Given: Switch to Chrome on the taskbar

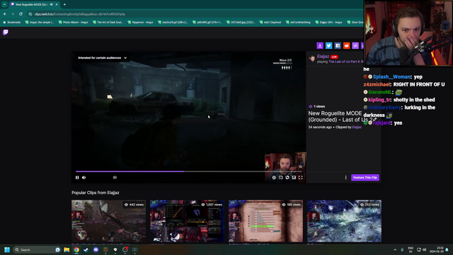Looking at the screenshot, I should coord(76,249).
